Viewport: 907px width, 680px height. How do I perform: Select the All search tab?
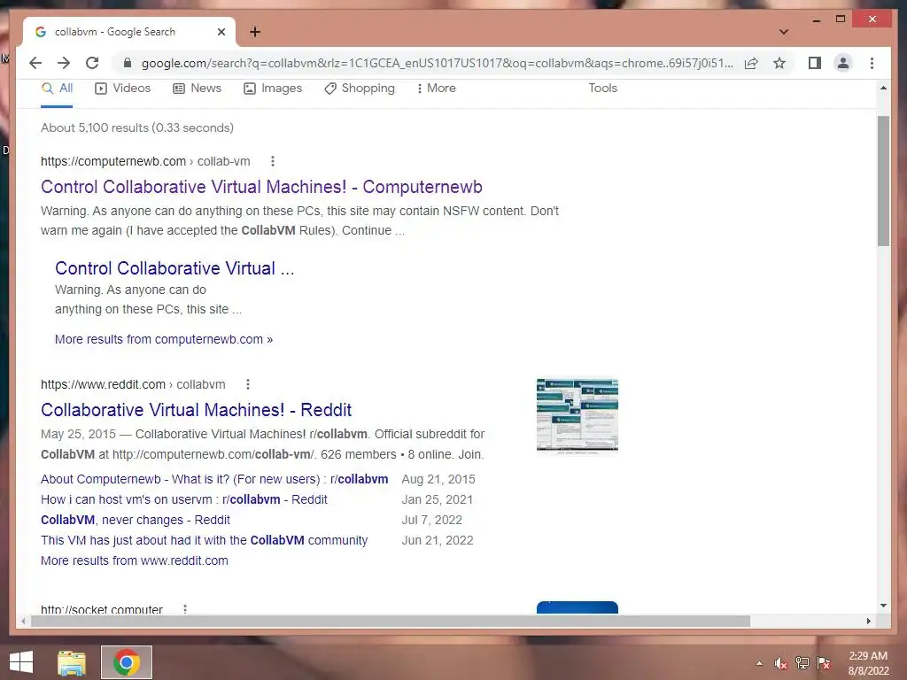click(58, 89)
